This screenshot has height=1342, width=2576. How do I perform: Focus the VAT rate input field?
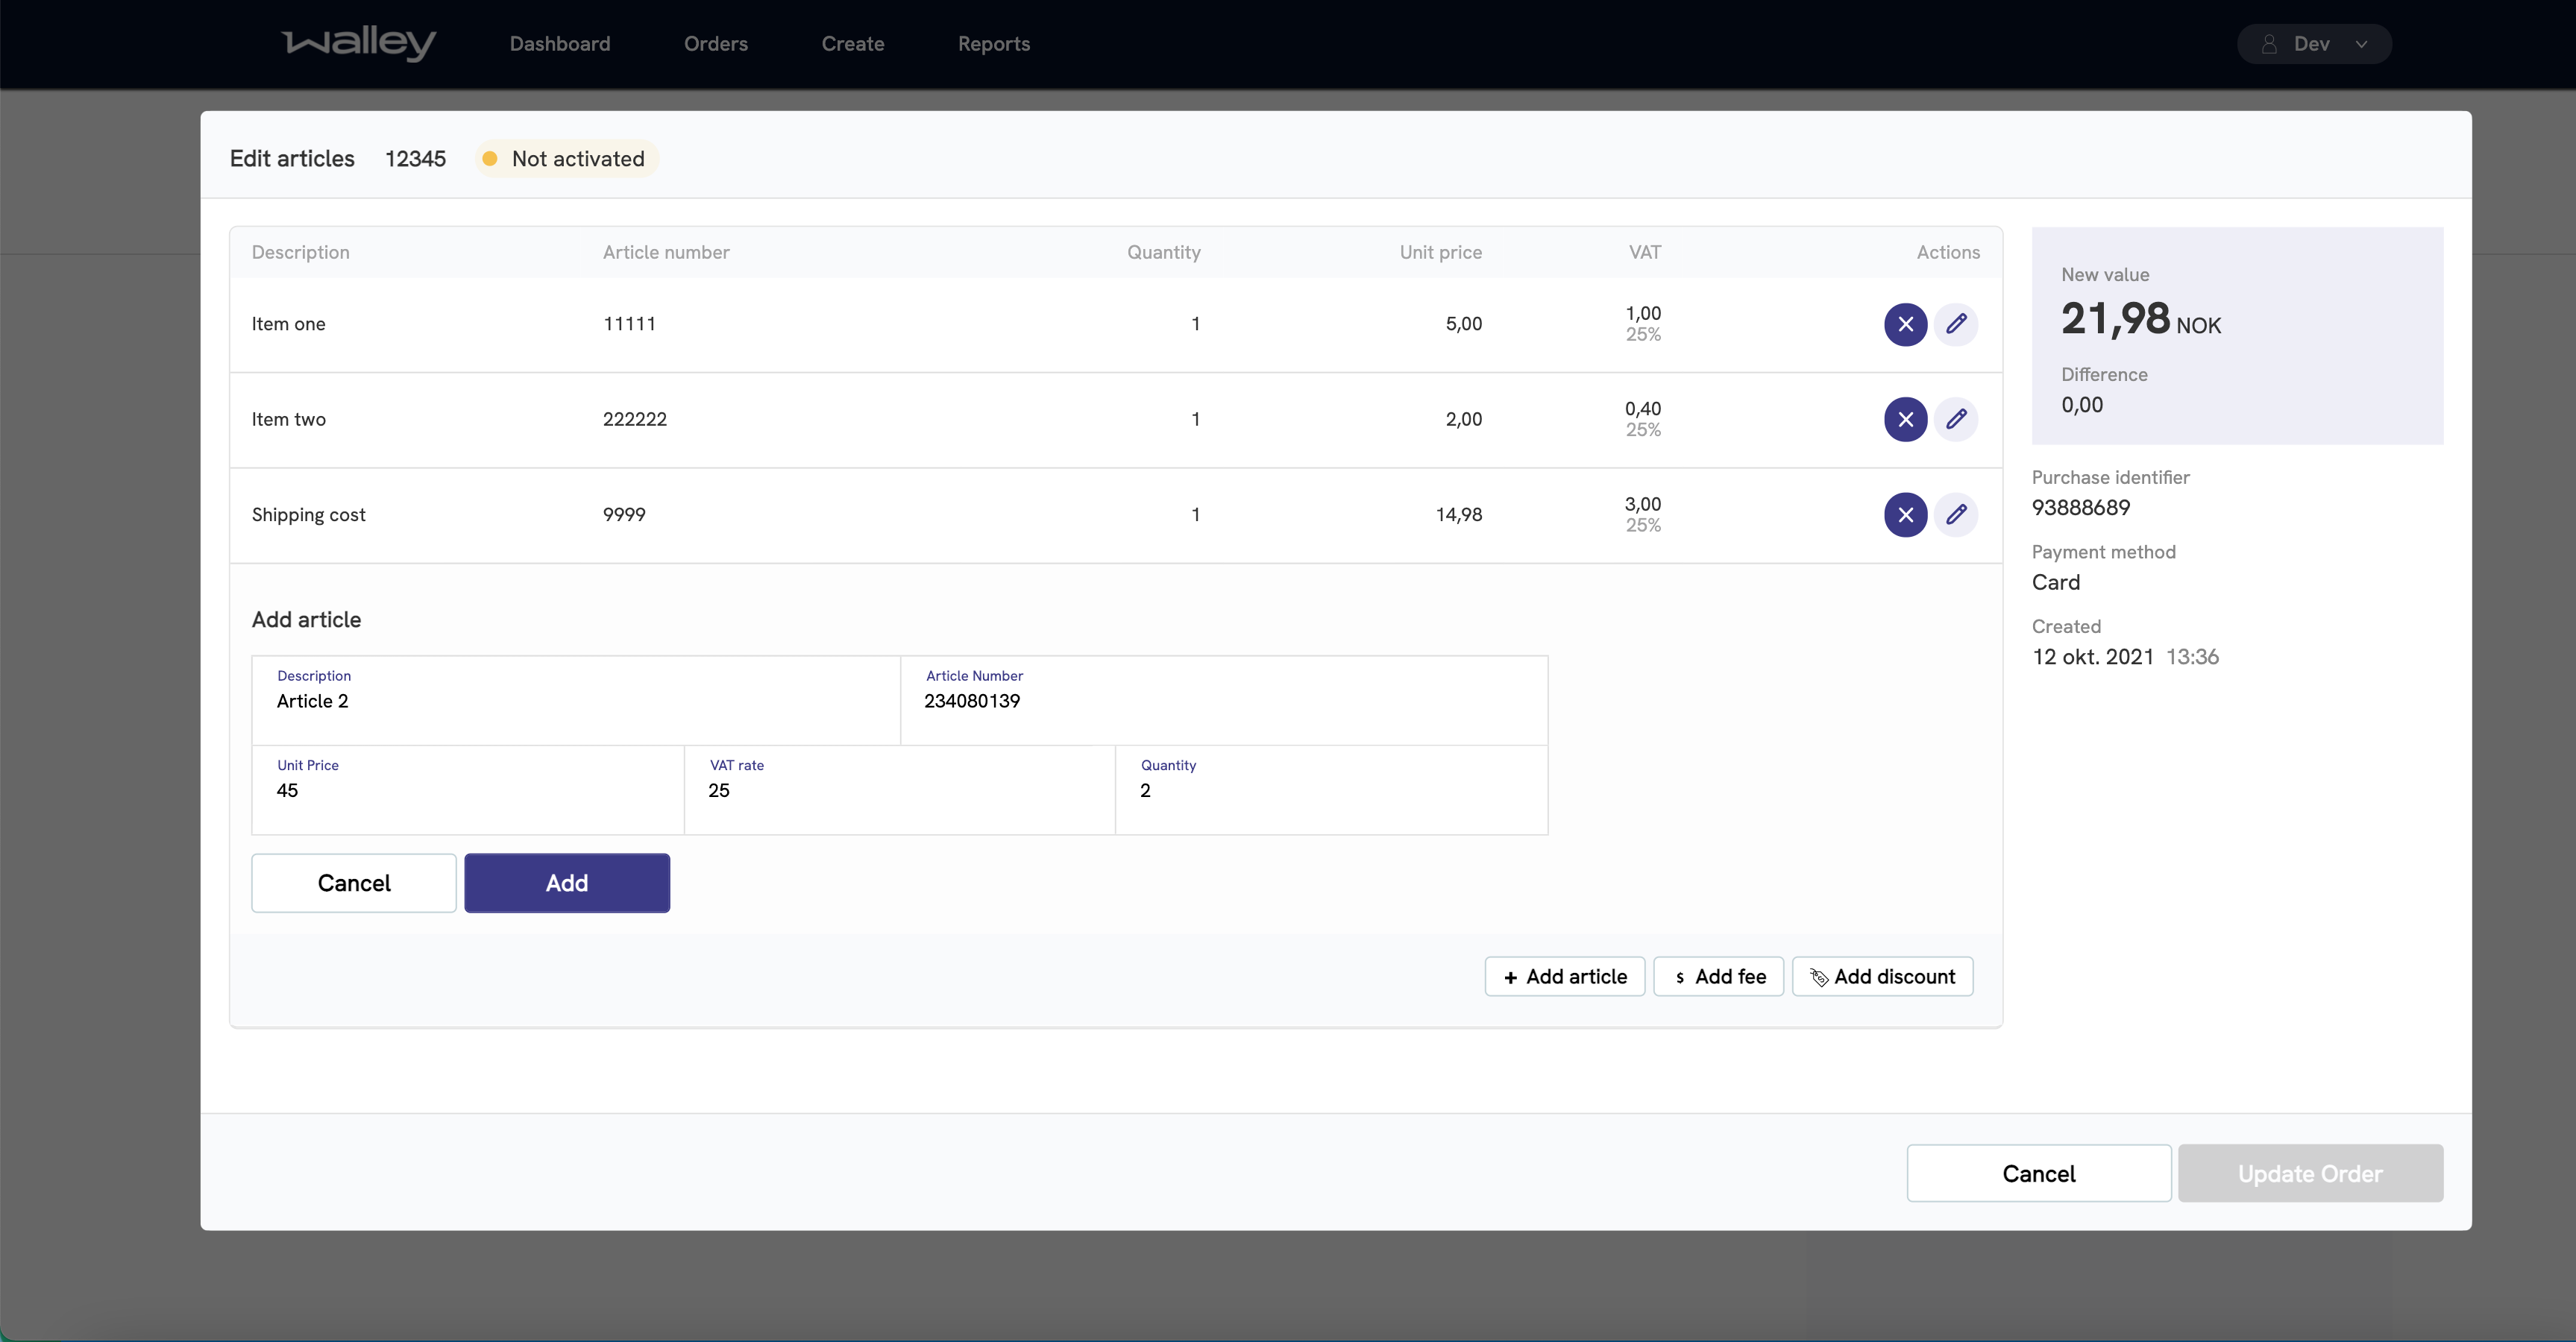click(x=900, y=790)
